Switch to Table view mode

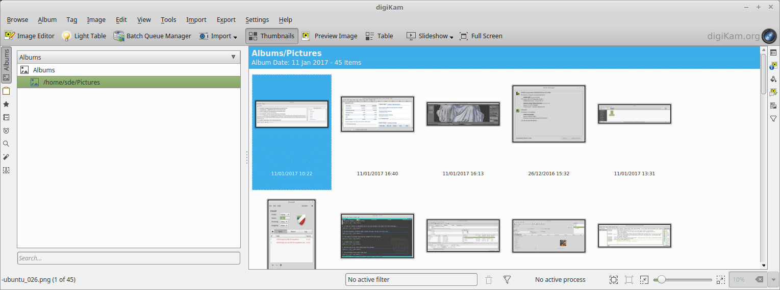[379, 36]
